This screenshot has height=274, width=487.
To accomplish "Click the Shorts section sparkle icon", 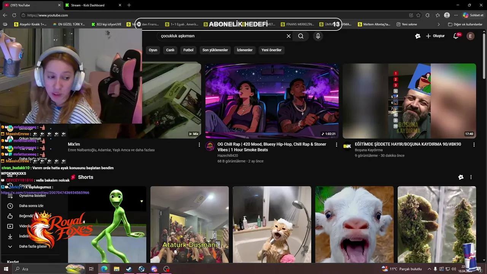I will pos(461,177).
